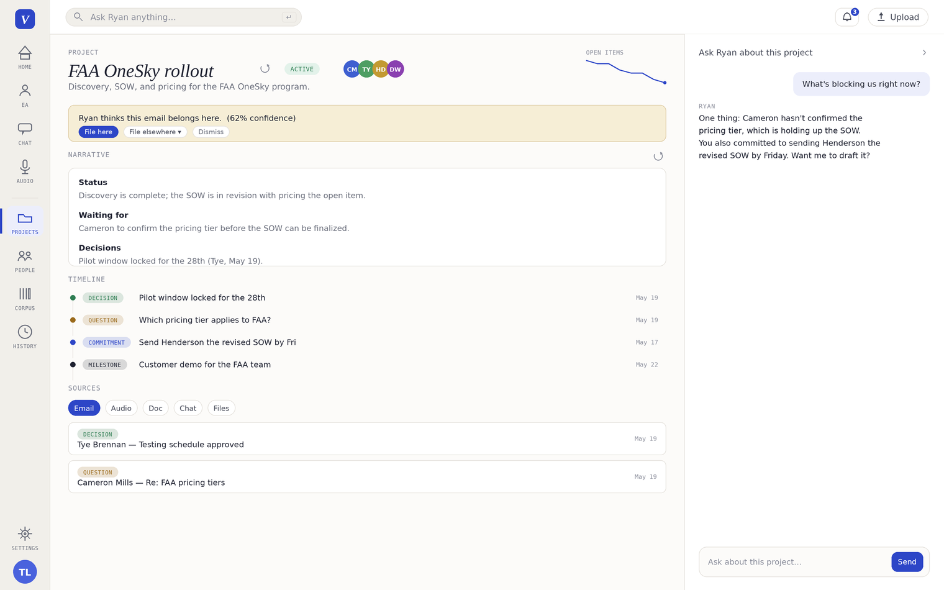
Task: Click May 17 date on commitment row
Action: coord(647,343)
